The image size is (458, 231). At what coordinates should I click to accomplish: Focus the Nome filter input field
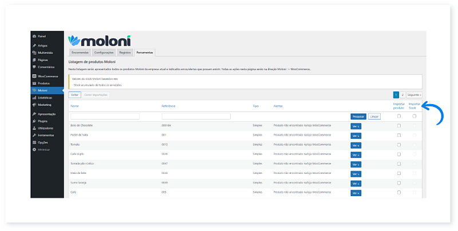coord(105,117)
